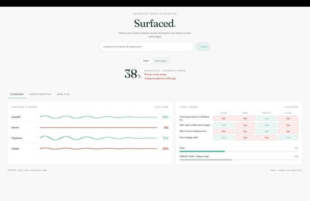Screen dimensions: 310x201
Task: Open USB-C hub Gemini Gap cell
Action: click(x=245, y=131)
